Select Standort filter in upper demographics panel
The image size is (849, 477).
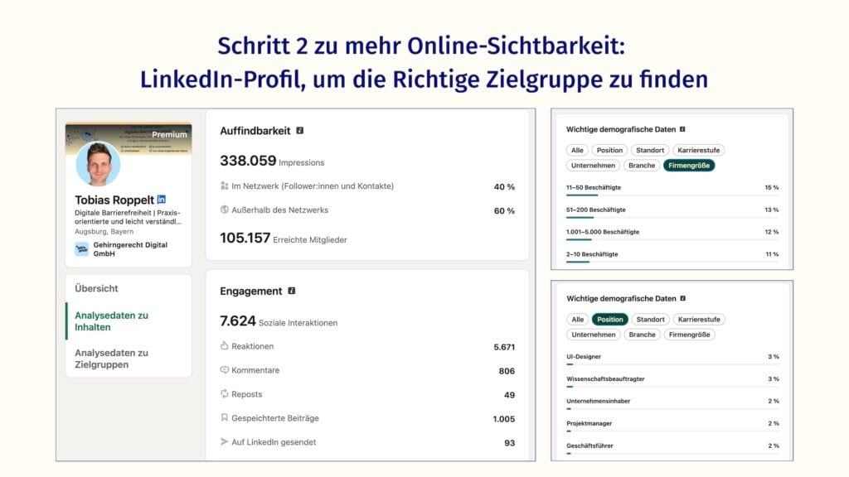pyautogui.click(x=650, y=151)
